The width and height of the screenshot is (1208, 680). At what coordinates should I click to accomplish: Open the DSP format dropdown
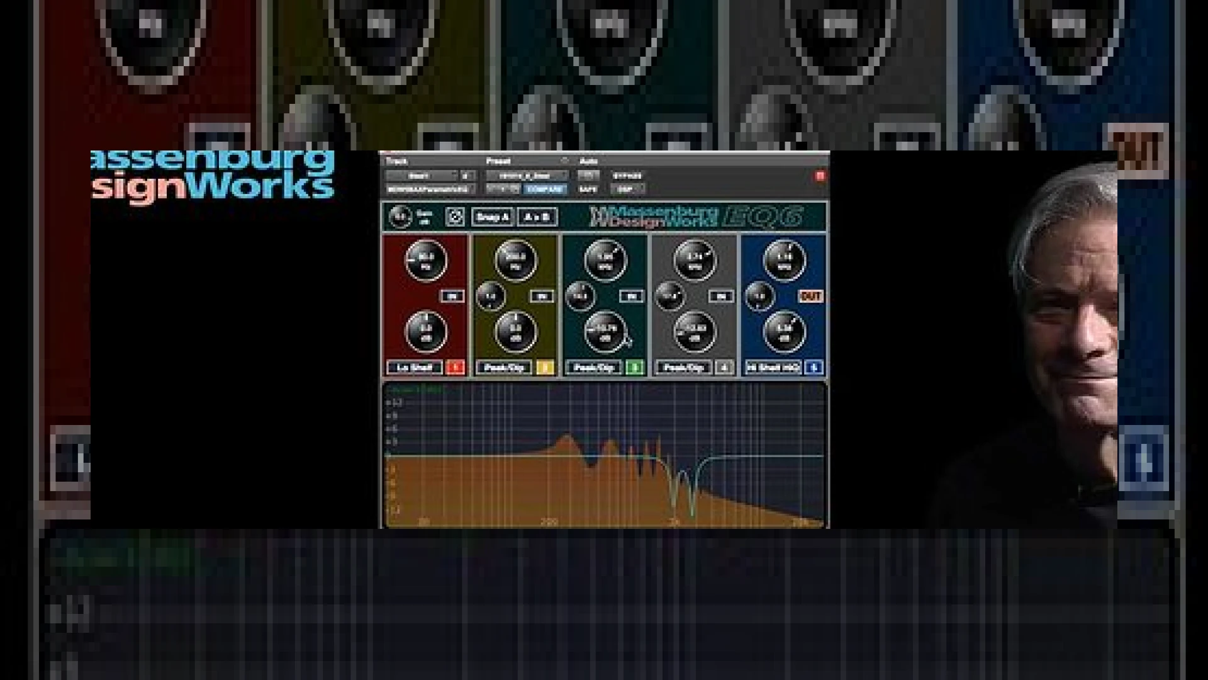pos(628,189)
